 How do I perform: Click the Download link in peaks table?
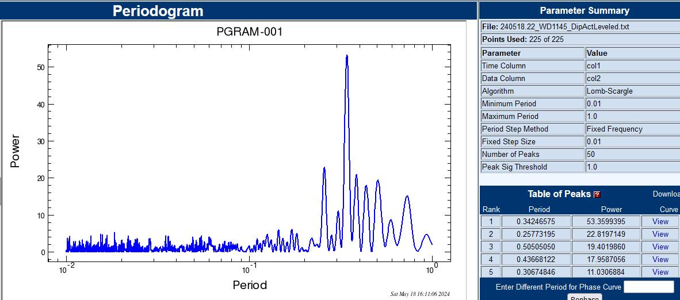pyautogui.click(x=666, y=194)
